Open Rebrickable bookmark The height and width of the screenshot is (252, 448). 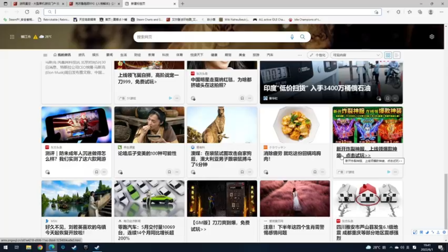54,20
